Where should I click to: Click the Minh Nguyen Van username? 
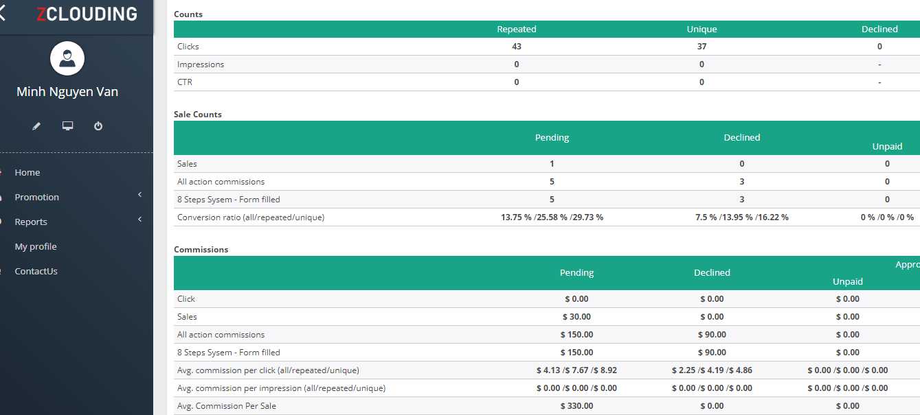67,92
